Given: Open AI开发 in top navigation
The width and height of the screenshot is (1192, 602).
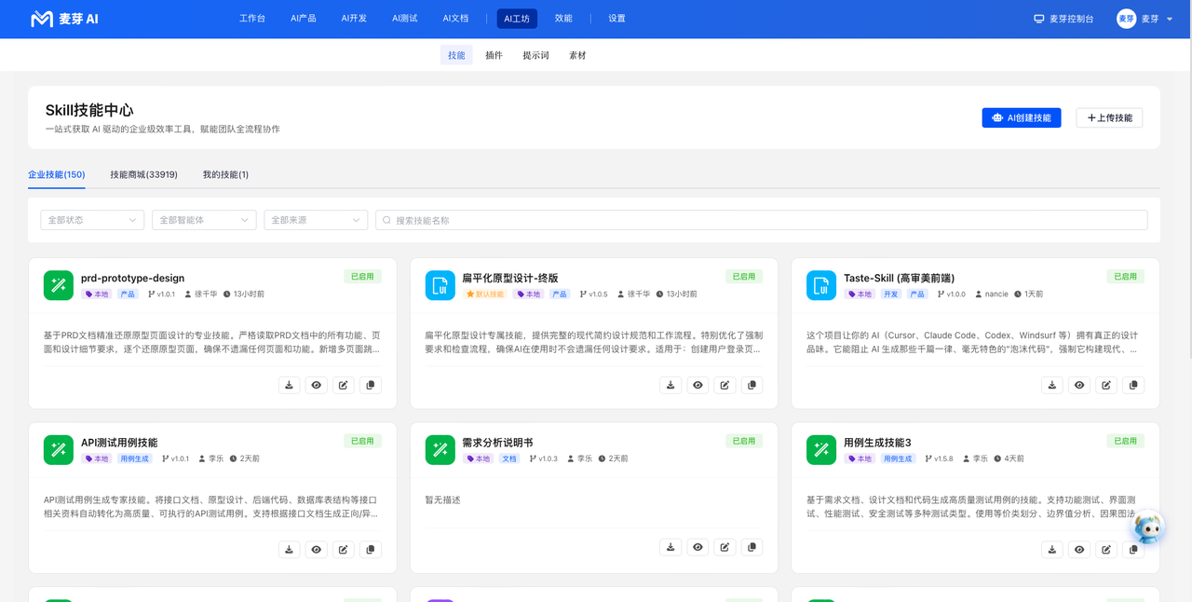Looking at the screenshot, I should coord(354,19).
